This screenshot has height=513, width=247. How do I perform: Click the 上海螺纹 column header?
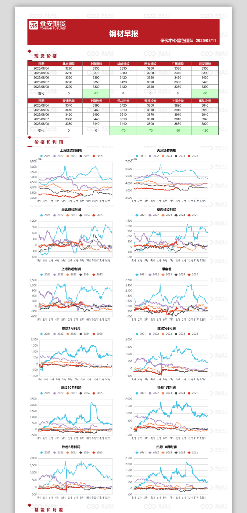pos(96,64)
